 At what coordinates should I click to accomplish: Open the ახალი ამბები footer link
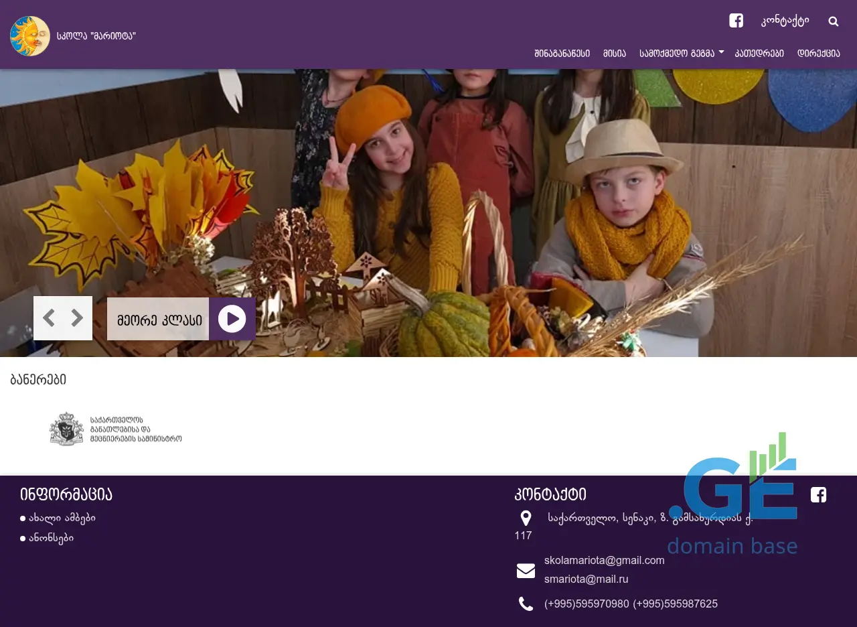62,518
